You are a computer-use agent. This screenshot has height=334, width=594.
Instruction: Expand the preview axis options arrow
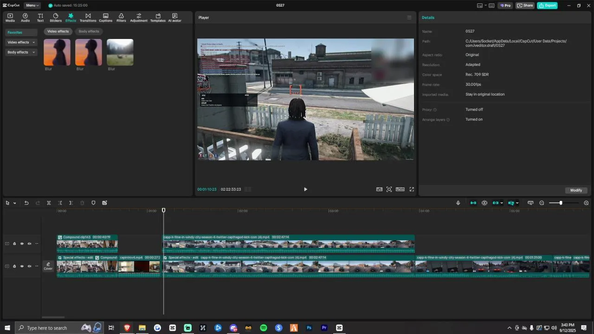(517, 203)
